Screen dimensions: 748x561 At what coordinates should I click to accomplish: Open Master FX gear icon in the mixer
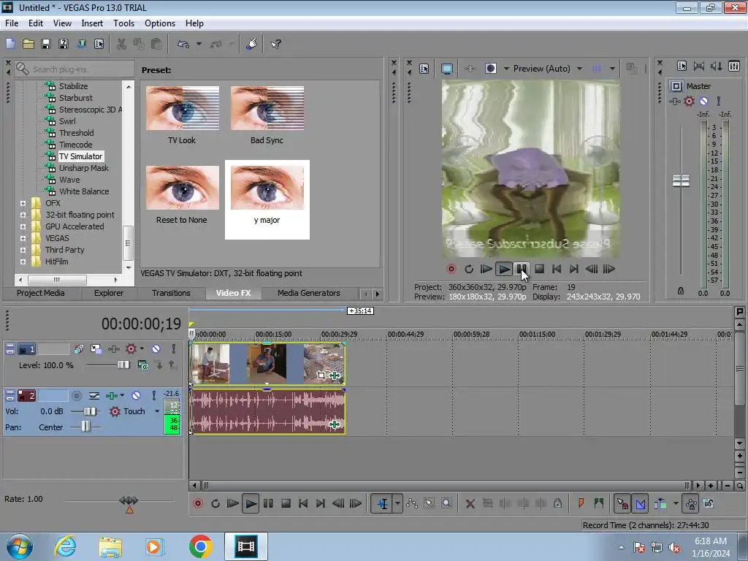pos(689,101)
